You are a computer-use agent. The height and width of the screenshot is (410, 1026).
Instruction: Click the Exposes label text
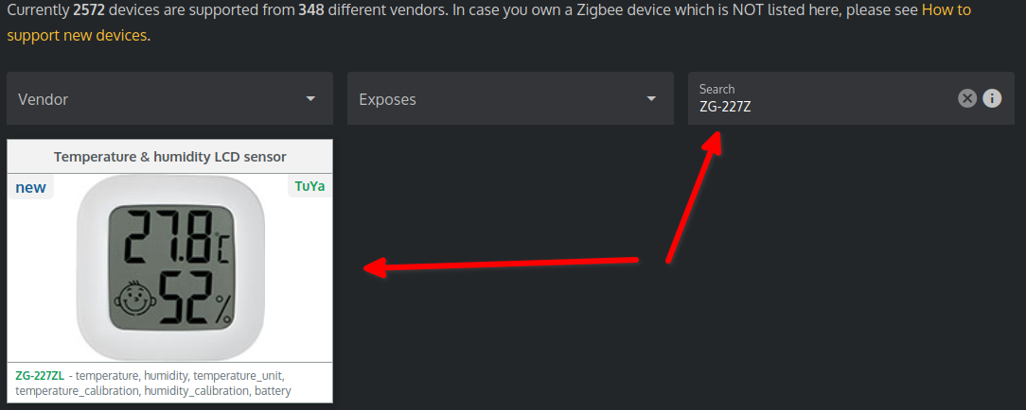[387, 100]
